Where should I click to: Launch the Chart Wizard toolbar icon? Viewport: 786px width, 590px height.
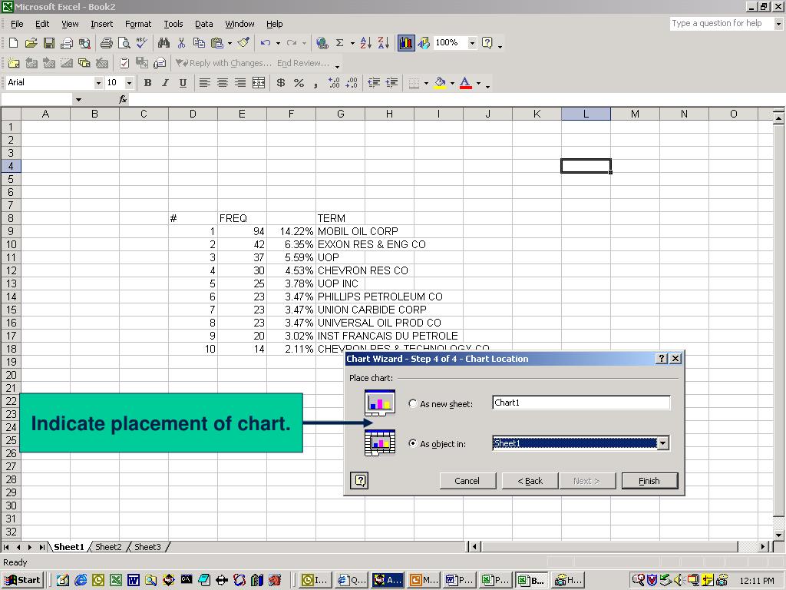click(405, 43)
